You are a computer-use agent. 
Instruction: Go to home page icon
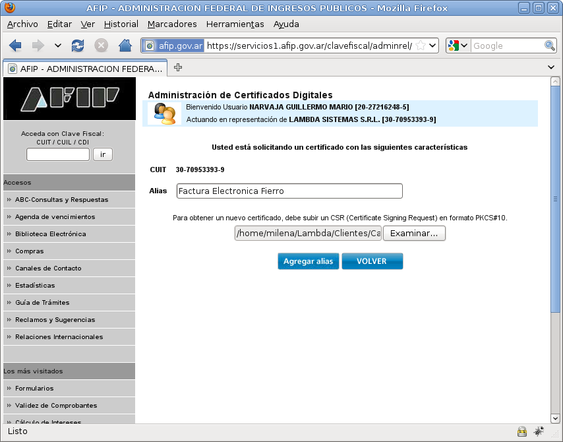(125, 46)
